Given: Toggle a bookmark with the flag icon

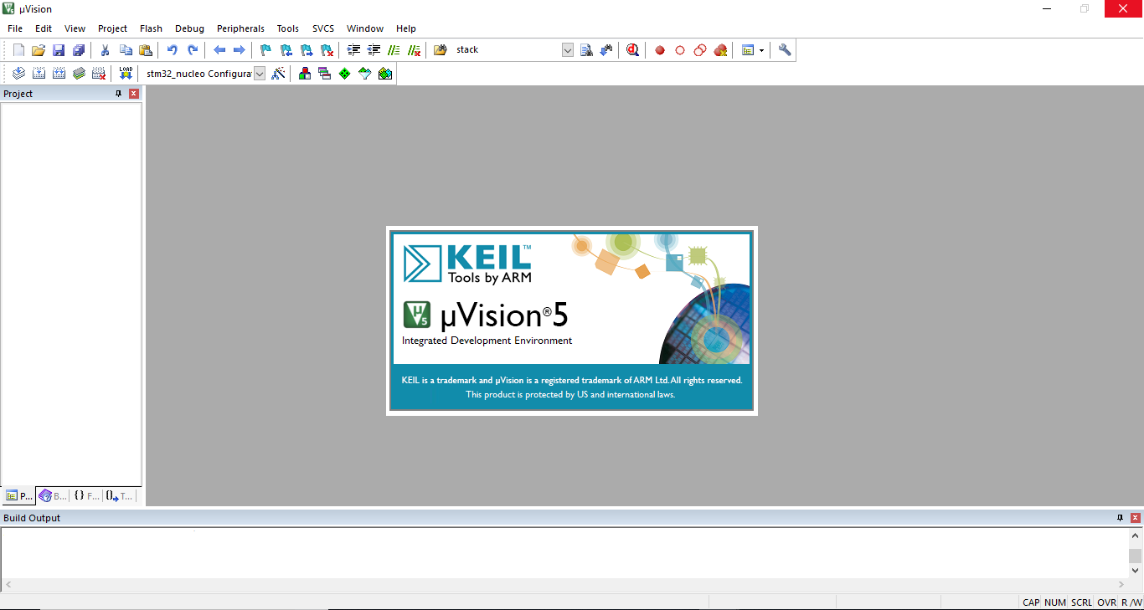Looking at the screenshot, I should point(265,49).
